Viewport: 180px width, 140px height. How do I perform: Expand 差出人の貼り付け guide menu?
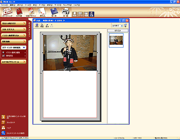14,23
